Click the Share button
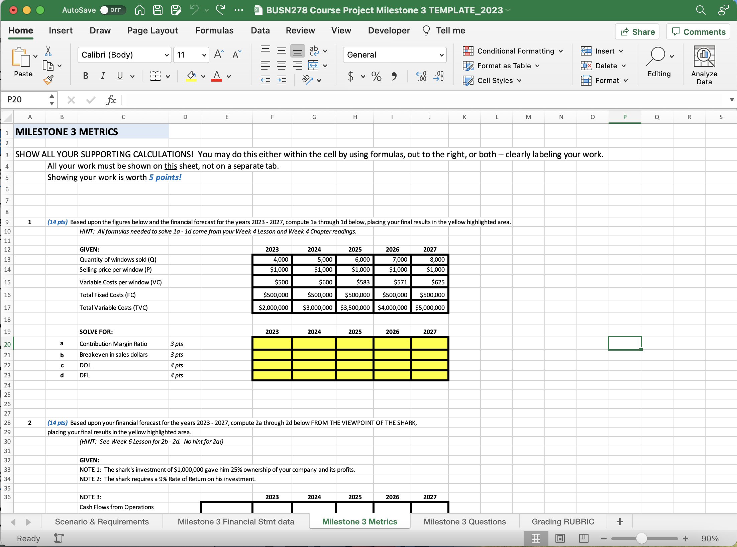Viewport: 737px width, 547px height. tap(636, 31)
